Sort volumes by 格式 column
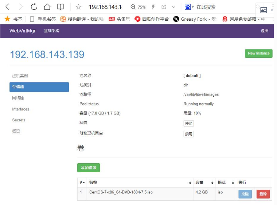The width and height of the screenshot is (277, 205). 226,182
